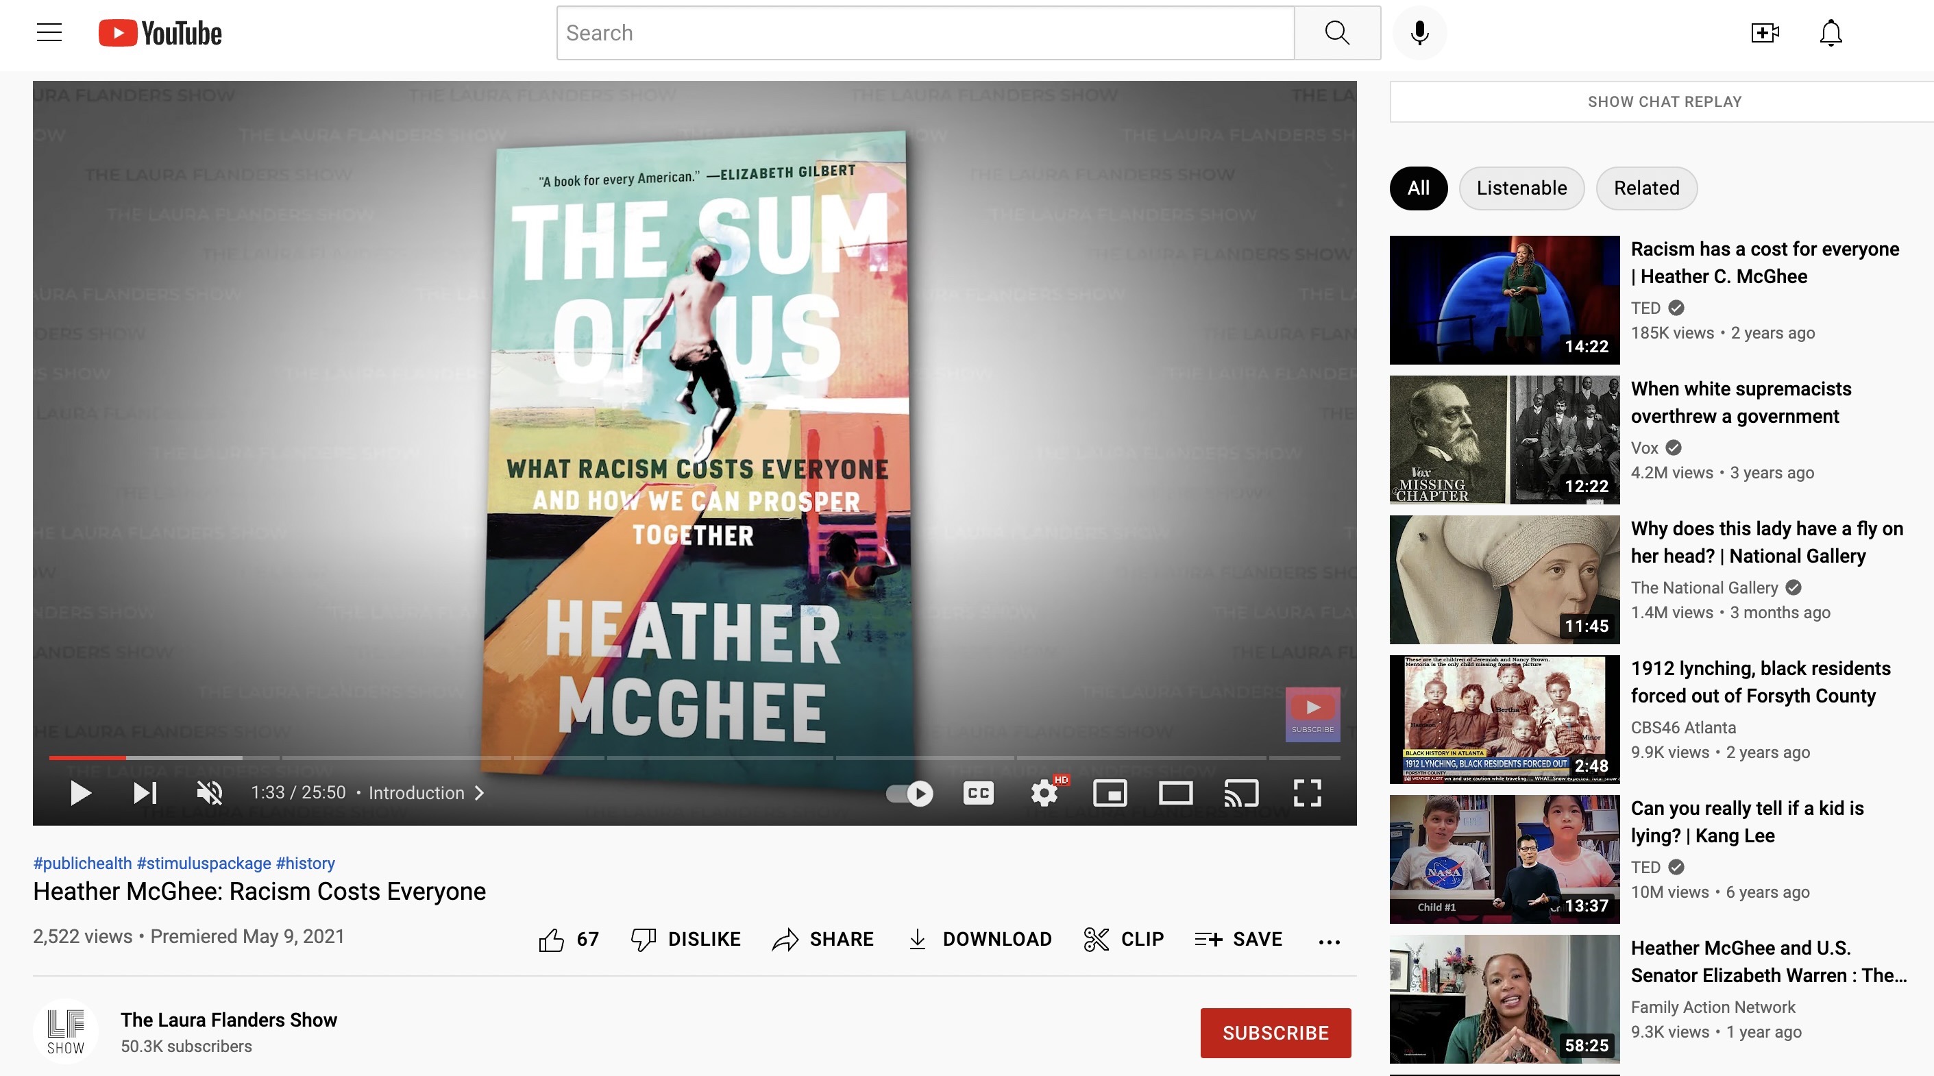Show chat replay panel

coord(1664,101)
